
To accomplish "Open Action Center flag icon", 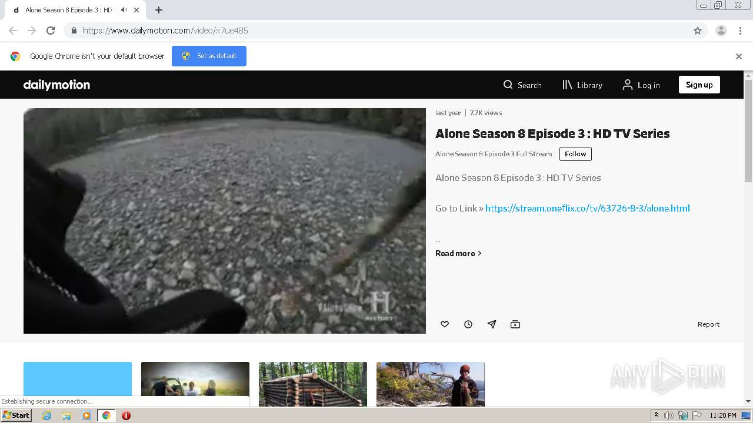I will pyautogui.click(x=697, y=415).
